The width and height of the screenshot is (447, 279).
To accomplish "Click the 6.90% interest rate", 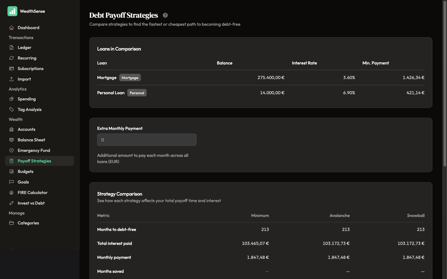I will 349,93.
